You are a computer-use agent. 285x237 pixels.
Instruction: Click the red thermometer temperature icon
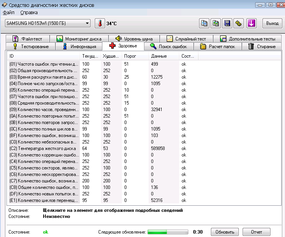100,23
